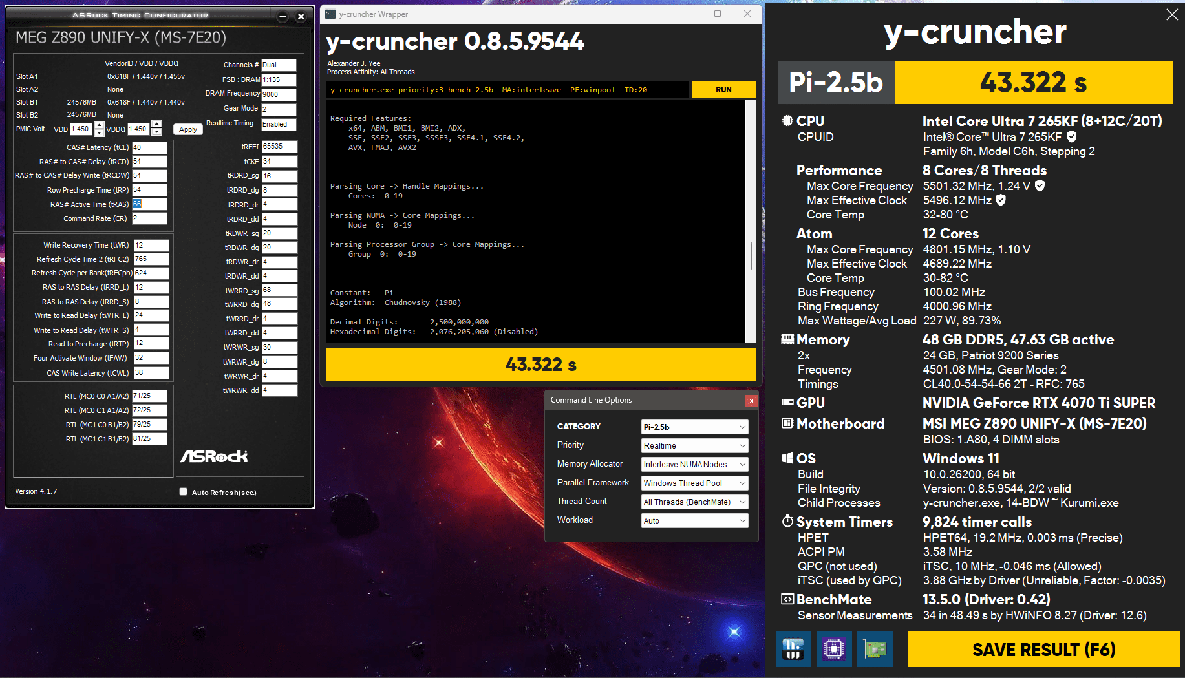Click the tCKE value field
The width and height of the screenshot is (1185, 678).
pyautogui.click(x=279, y=161)
